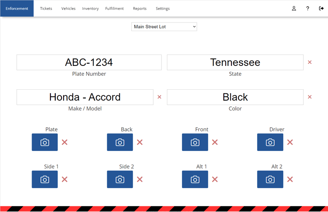The width and height of the screenshot is (328, 212).
Task: Select the Color field showing Black
Action: (x=235, y=97)
